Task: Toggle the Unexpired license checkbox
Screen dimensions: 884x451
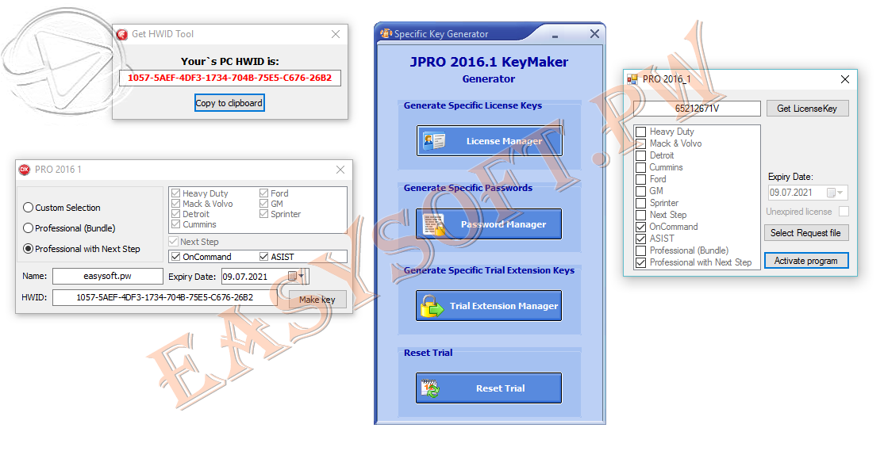Action: tap(844, 212)
